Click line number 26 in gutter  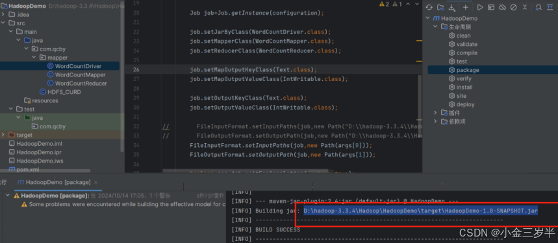[136, 69]
